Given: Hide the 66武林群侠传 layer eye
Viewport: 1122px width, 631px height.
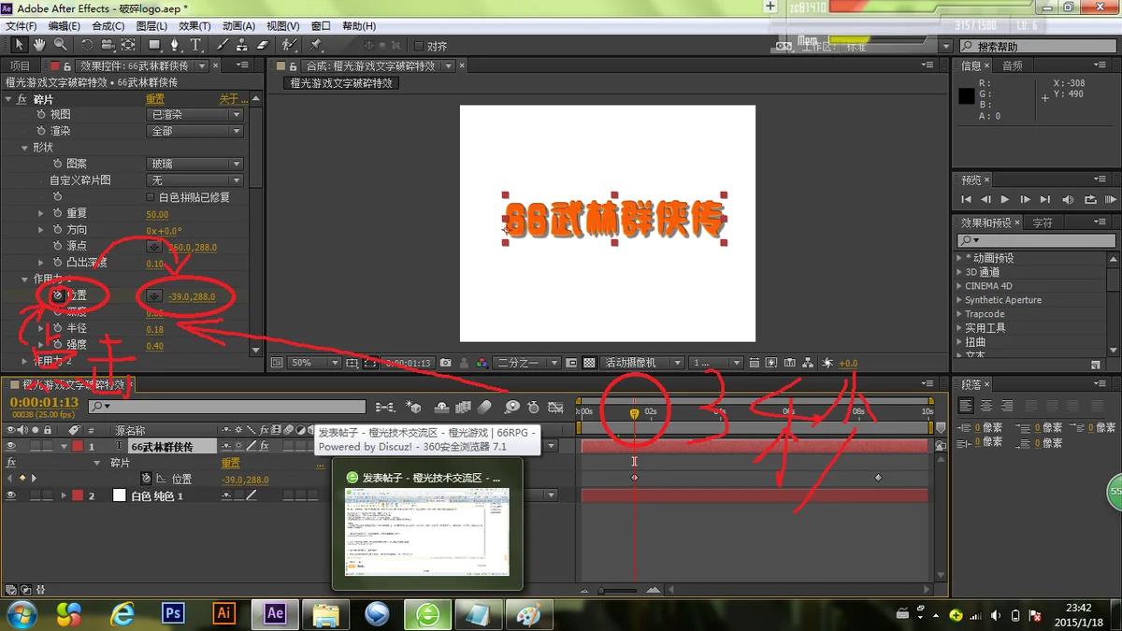Looking at the screenshot, I should (x=11, y=447).
